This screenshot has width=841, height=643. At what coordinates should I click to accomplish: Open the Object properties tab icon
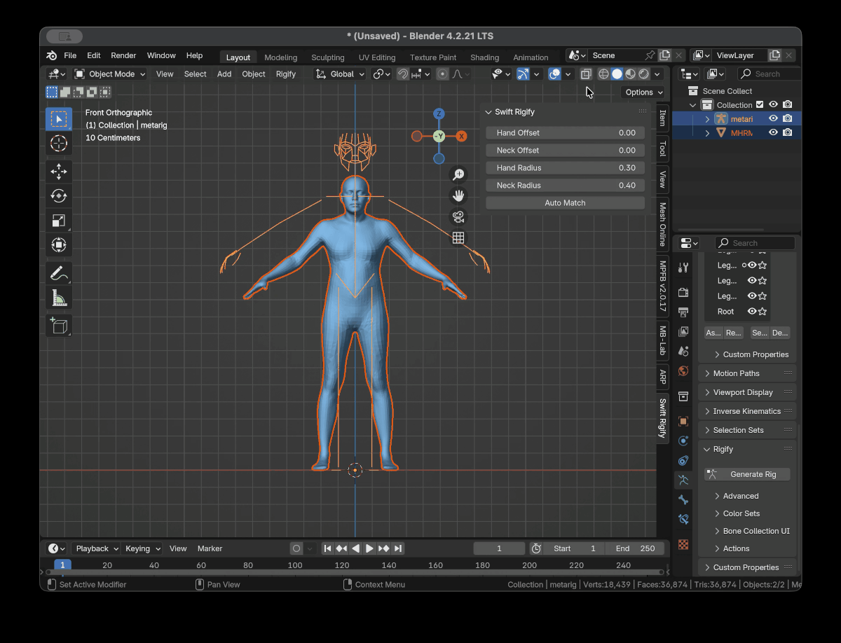683,421
